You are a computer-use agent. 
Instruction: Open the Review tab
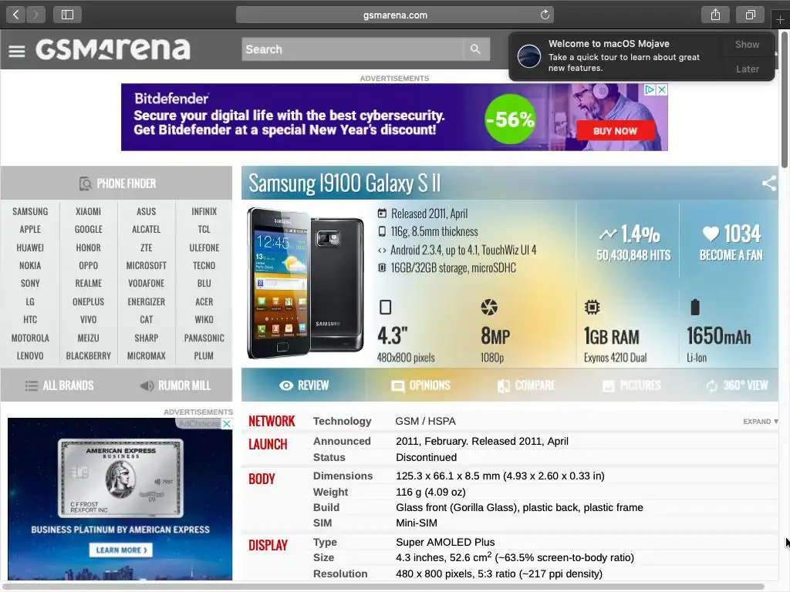(x=304, y=385)
